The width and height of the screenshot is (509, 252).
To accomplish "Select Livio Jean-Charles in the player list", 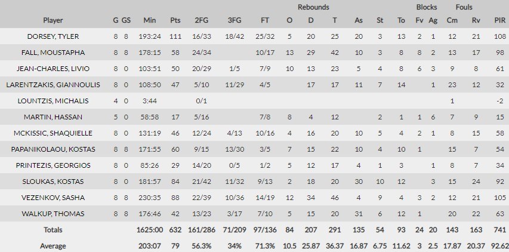I will coord(53,68).
